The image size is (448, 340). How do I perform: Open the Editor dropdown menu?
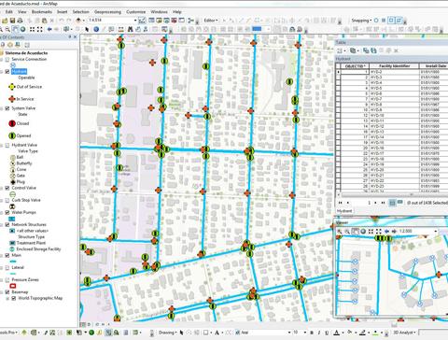coord(211,21)
